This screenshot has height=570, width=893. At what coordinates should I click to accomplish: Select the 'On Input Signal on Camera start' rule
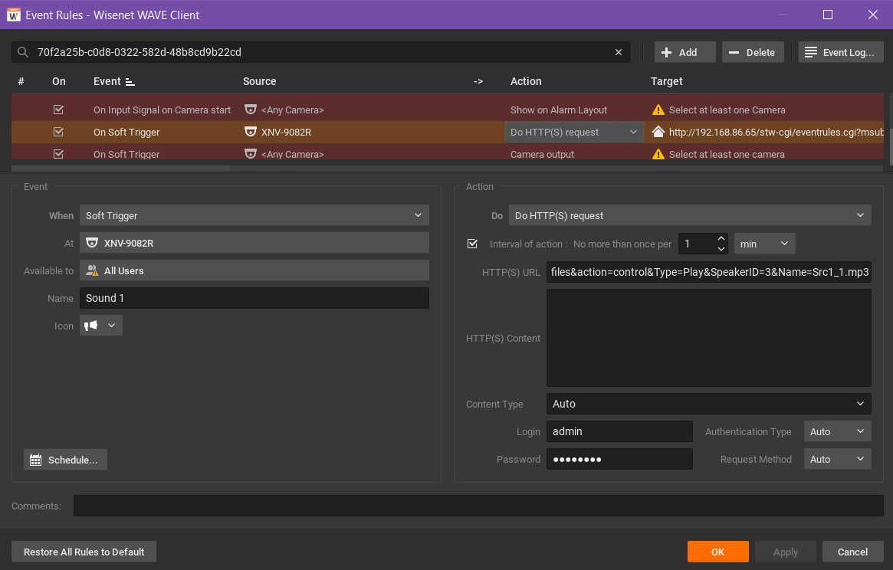point(163,110)
